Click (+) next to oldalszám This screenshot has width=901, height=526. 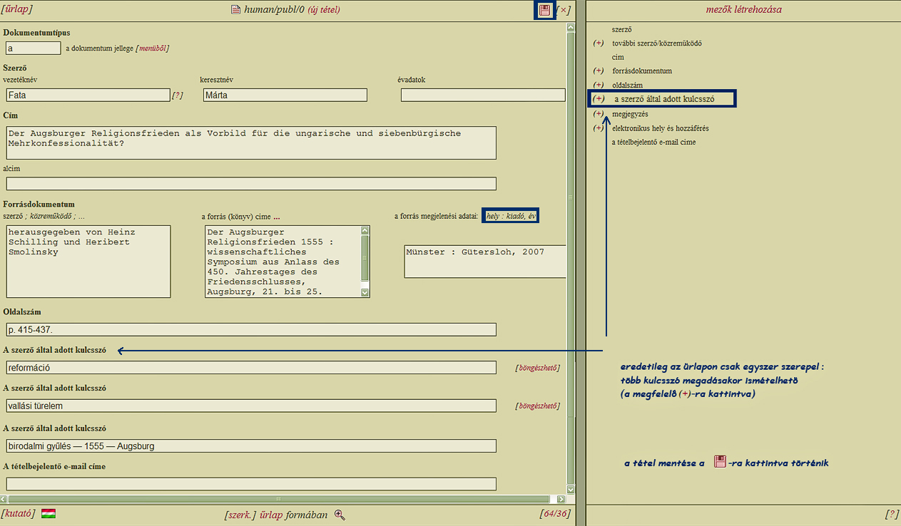(x=599, y=86)
